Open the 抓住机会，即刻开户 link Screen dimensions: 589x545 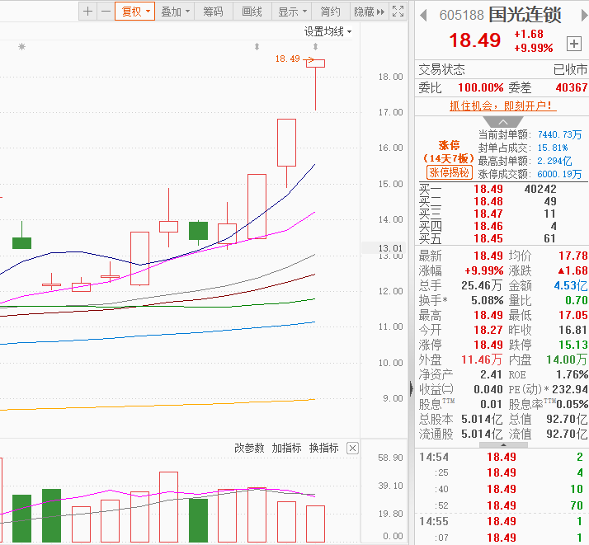click(x=502, y=106)
